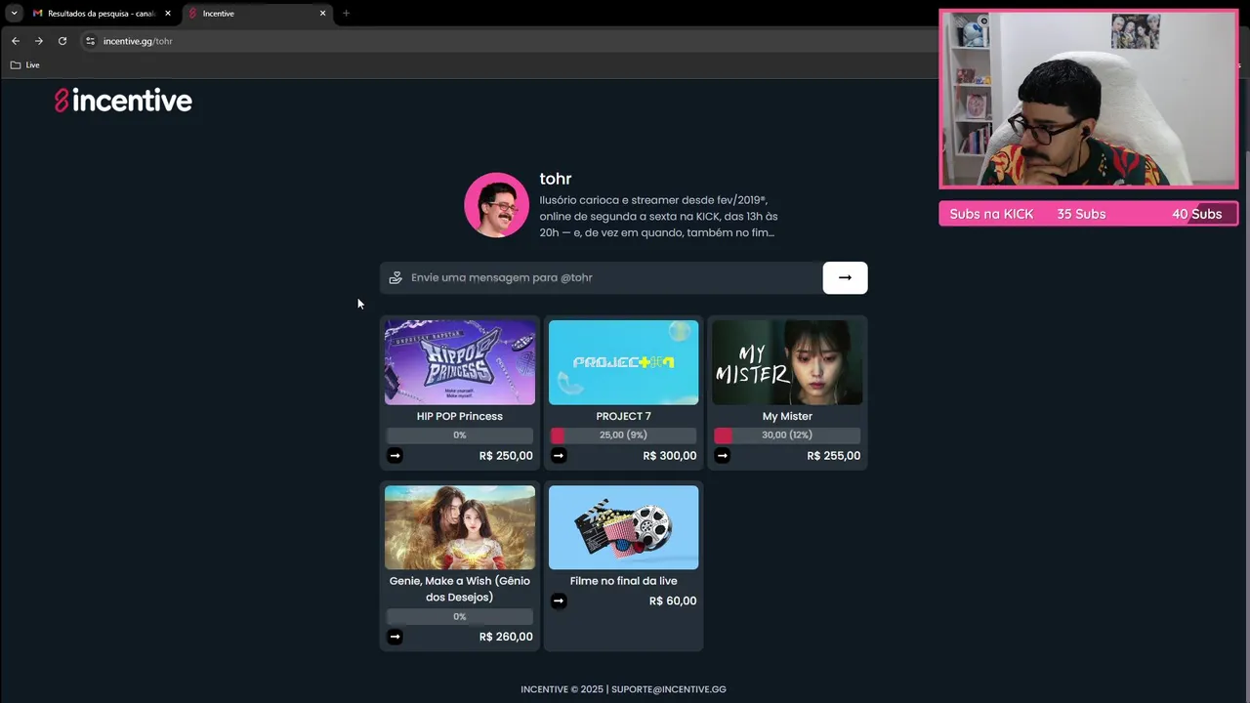
Task: Click price R$ 260,00
Action: (x=506, y=637)
